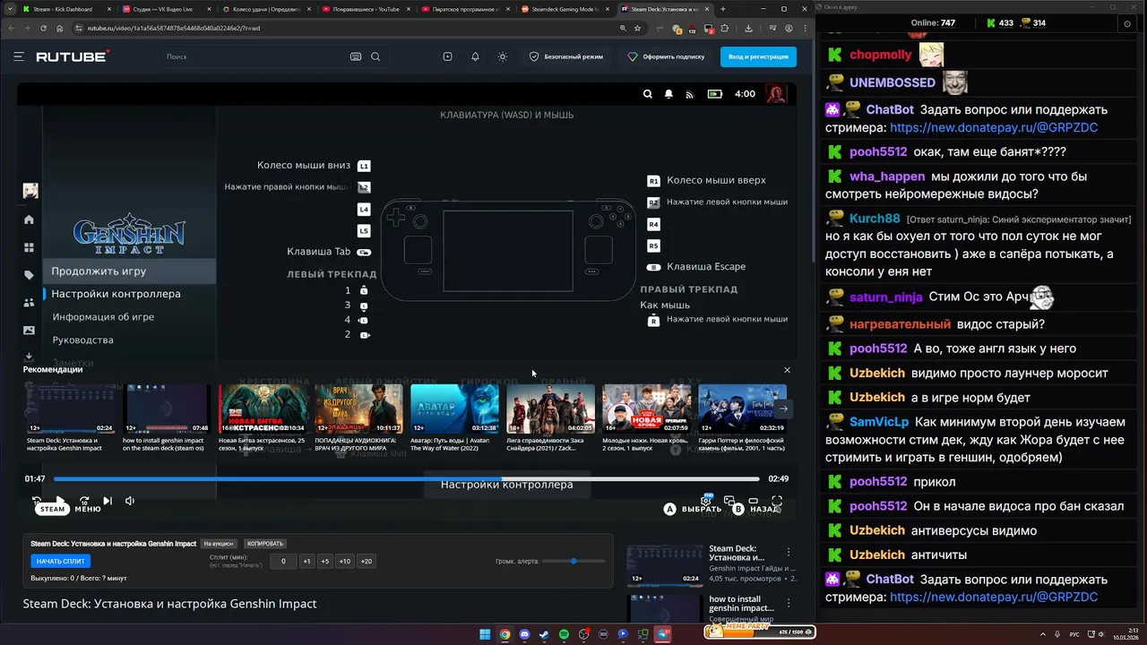This screenshot has width=1147, height=645.
Task: Click the КОПИРОВАТЬ button
Action: tap(265, 544)
